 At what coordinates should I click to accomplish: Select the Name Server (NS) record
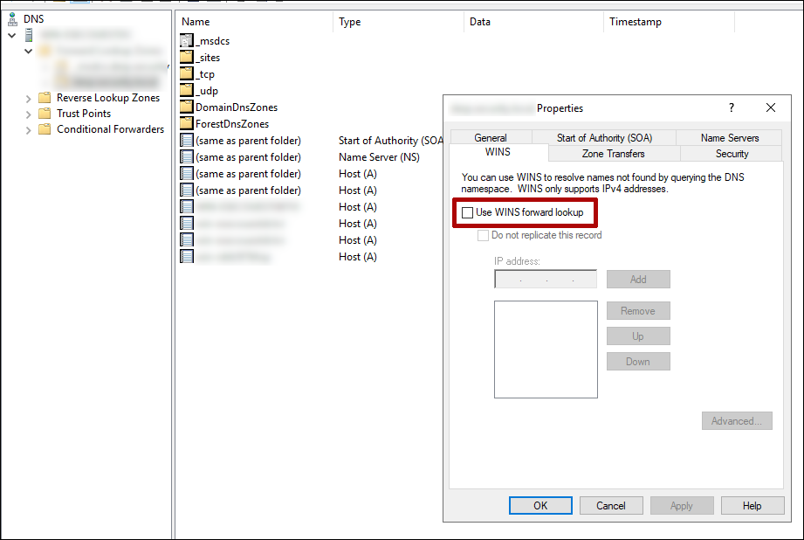[249, 156]
